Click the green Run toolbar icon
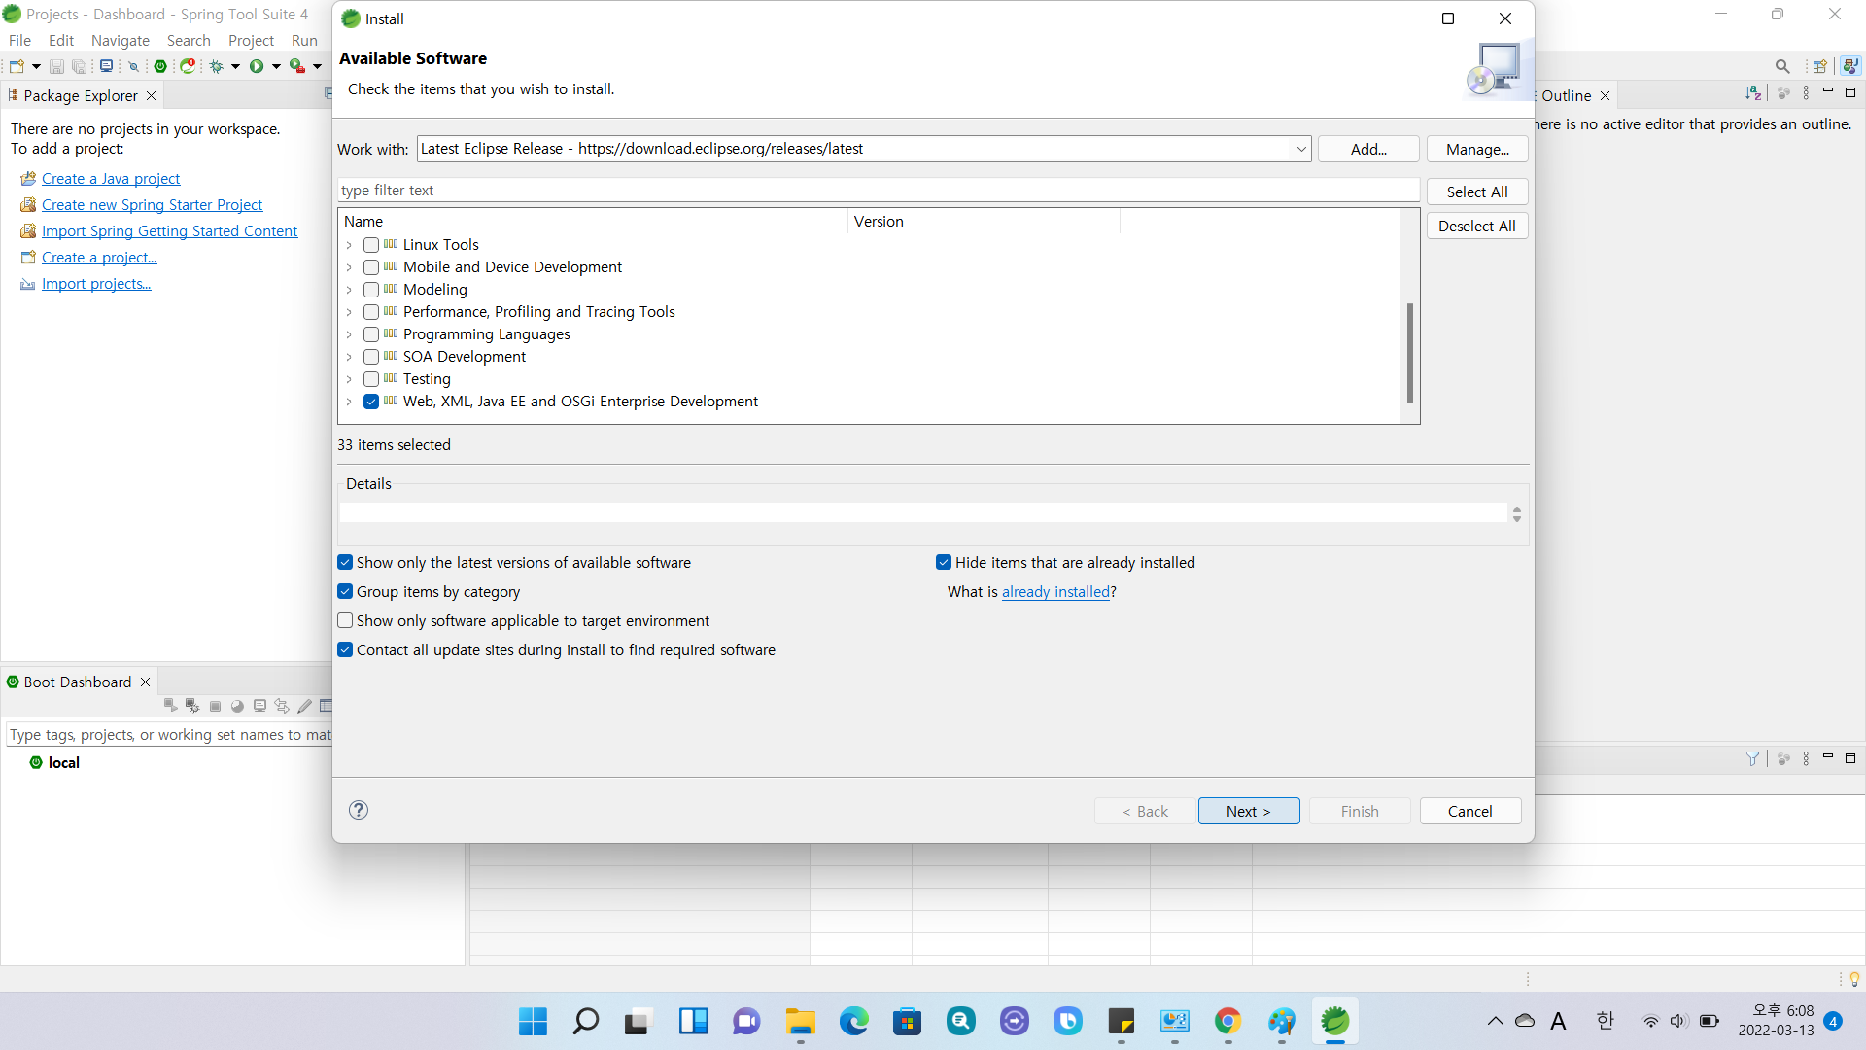1866x1050 pixels. tap(257, 66)
